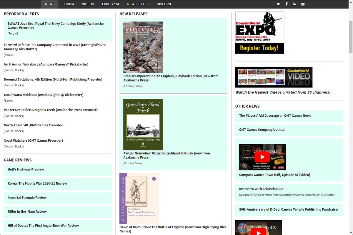
Task: Switch to the FORUM tab
Action: [x=68, y=4]
